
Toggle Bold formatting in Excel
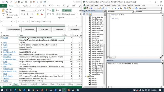(x=22, y=14)
